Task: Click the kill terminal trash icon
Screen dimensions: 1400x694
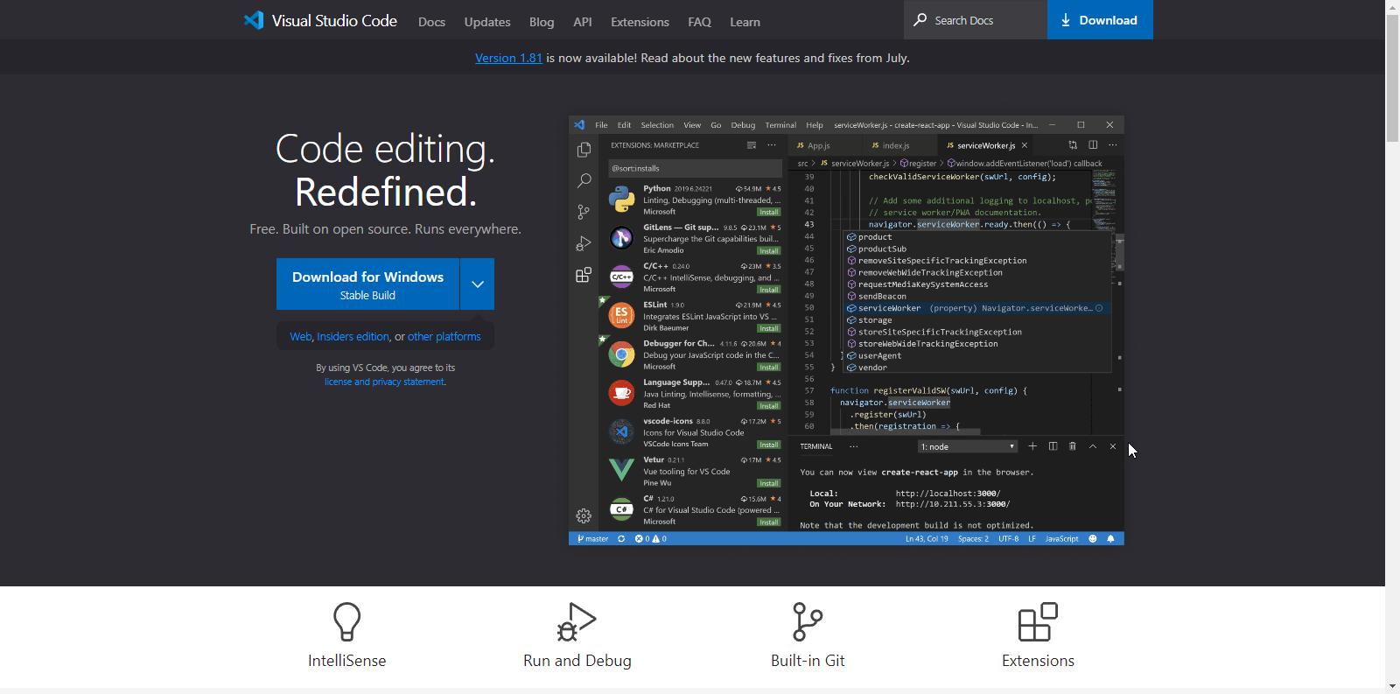Action: coord(1073,446)
